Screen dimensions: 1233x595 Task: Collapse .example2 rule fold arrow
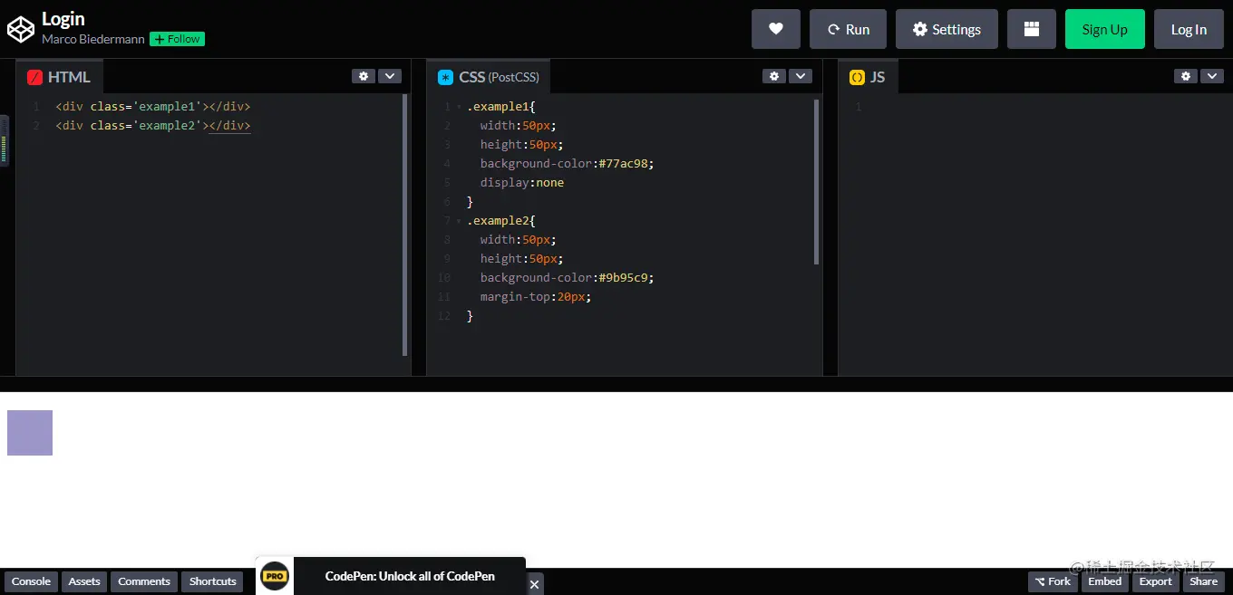459,221
